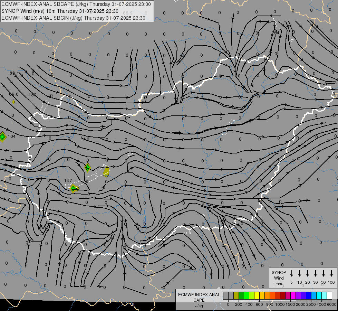This screenshot has height=311, width=338.
Task: Pick the dark green swatch in CAPE legend
Action: click(x=241, y=296)
